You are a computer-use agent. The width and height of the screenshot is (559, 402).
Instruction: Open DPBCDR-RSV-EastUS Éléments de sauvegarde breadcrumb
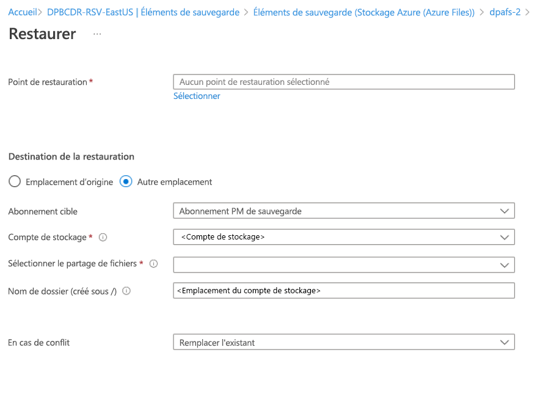(143, 12)
